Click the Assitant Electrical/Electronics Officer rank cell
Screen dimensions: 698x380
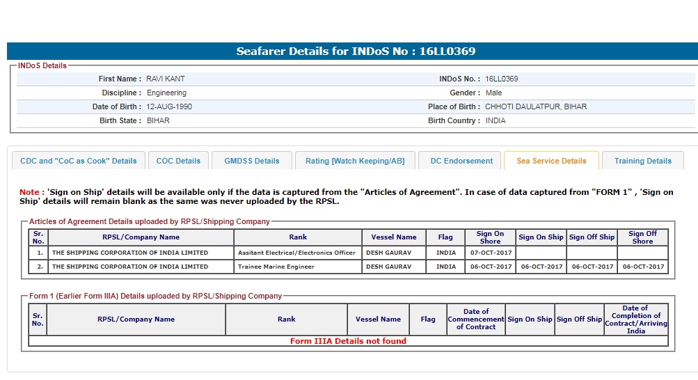(296, 253)
